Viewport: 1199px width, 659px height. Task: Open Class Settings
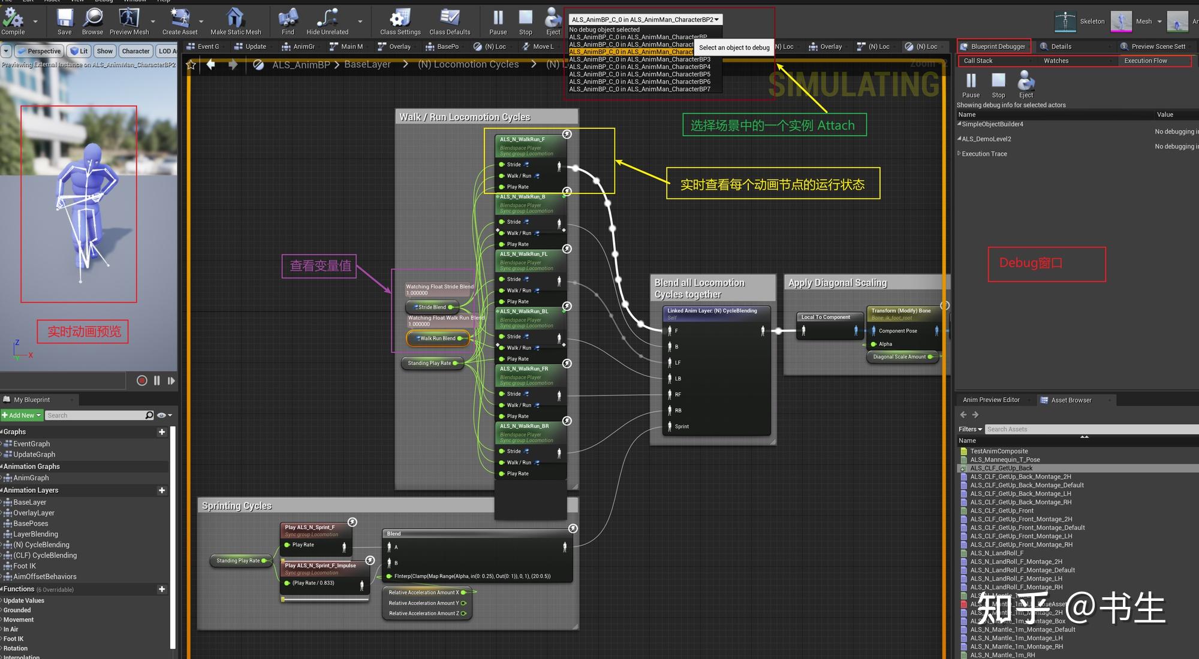click(399, 18)
